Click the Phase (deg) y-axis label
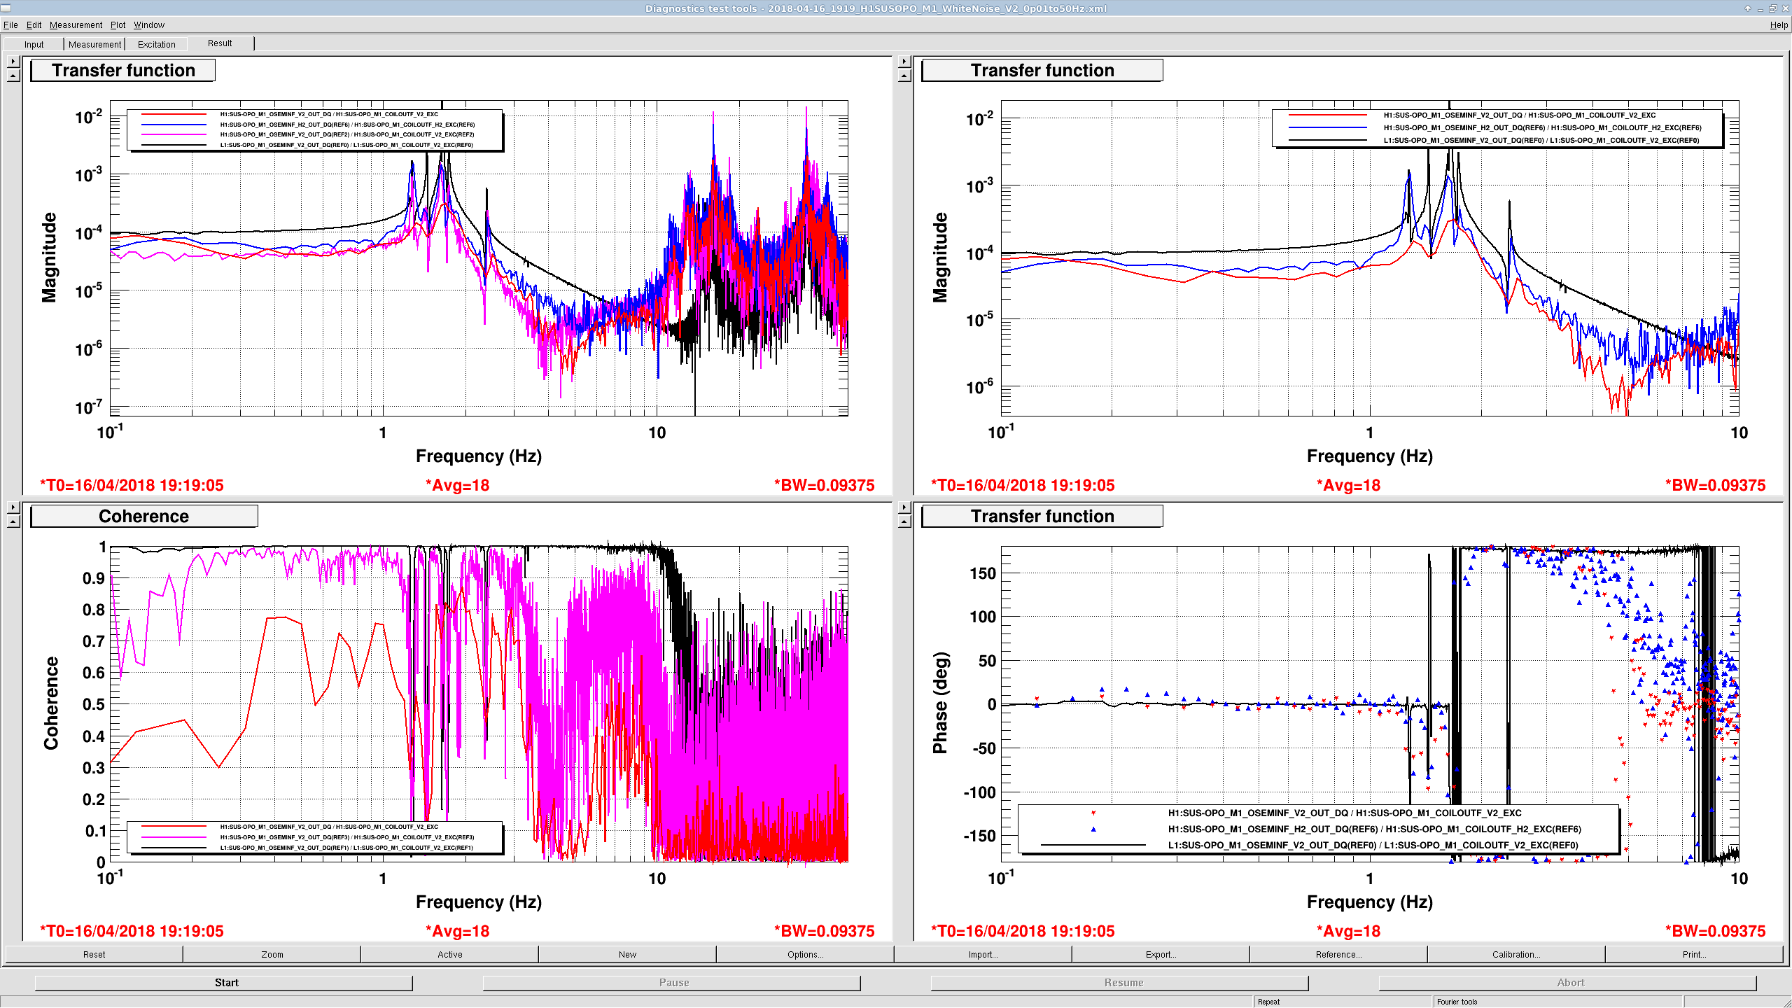The width and height of the screenshot is (1792, 1008). (x=941, y=703)
